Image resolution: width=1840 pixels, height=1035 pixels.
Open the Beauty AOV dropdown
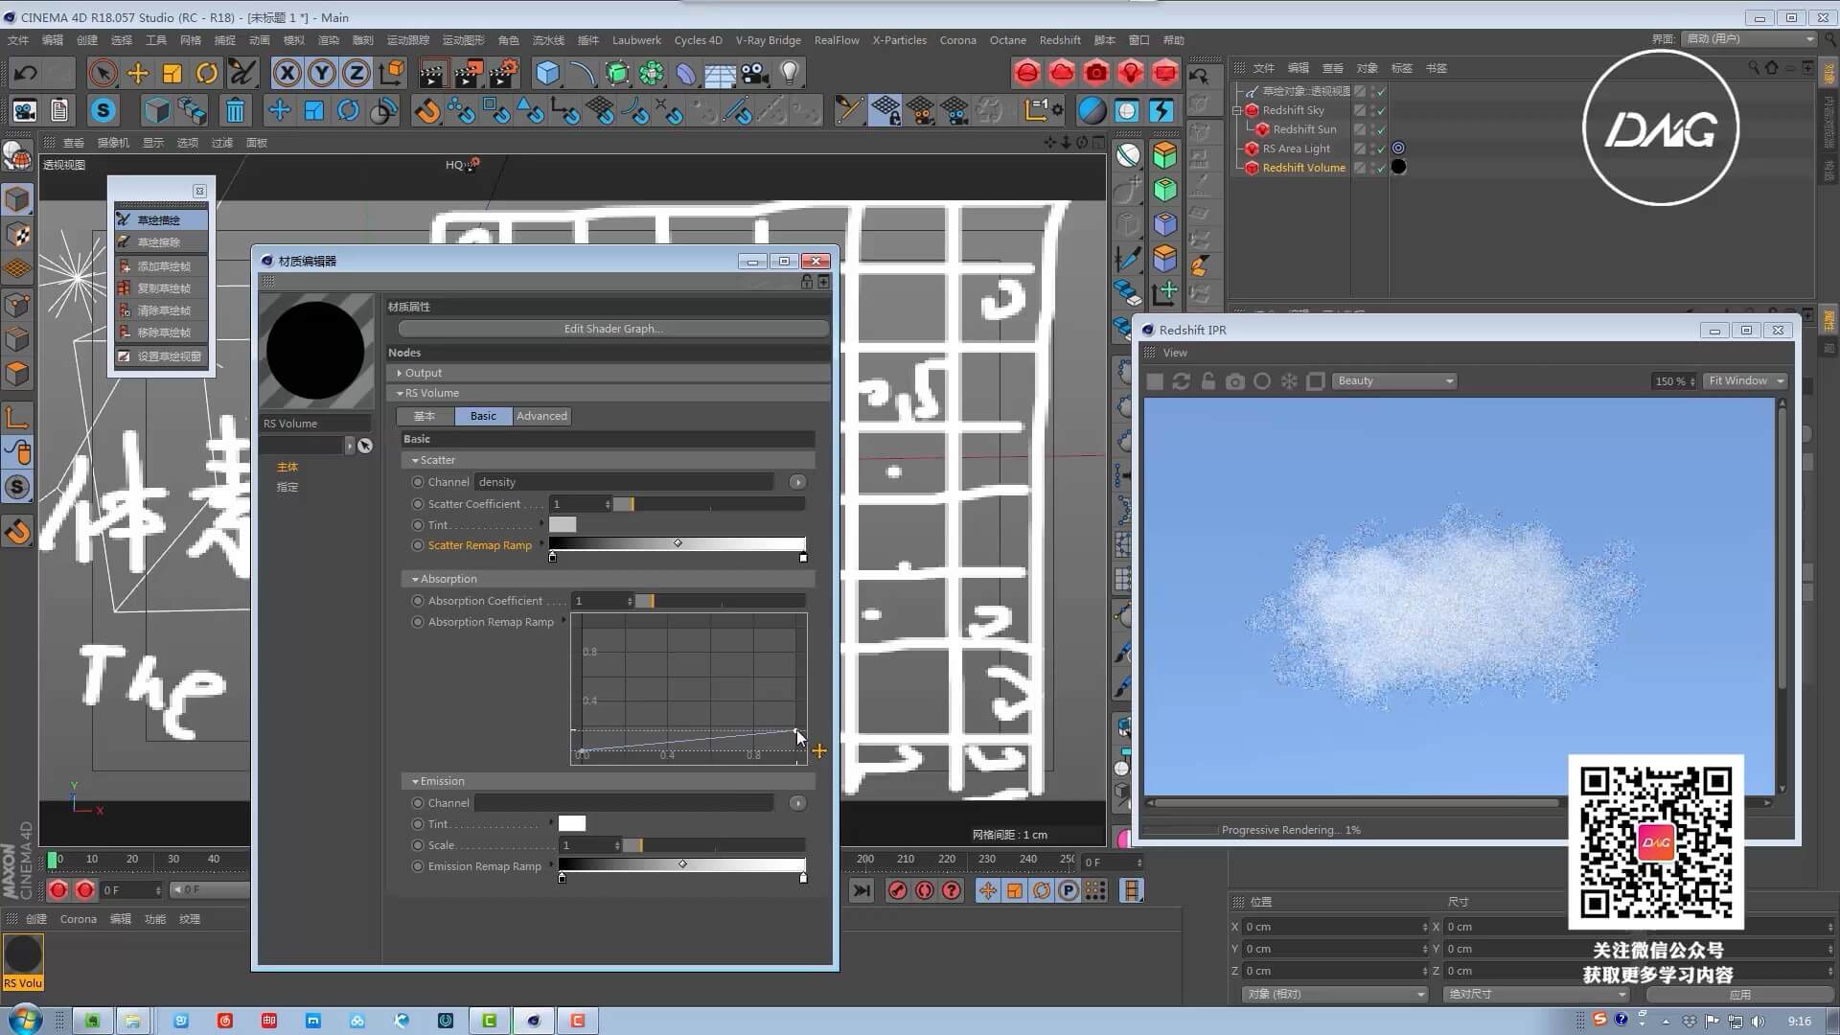tap(1394, 381)
